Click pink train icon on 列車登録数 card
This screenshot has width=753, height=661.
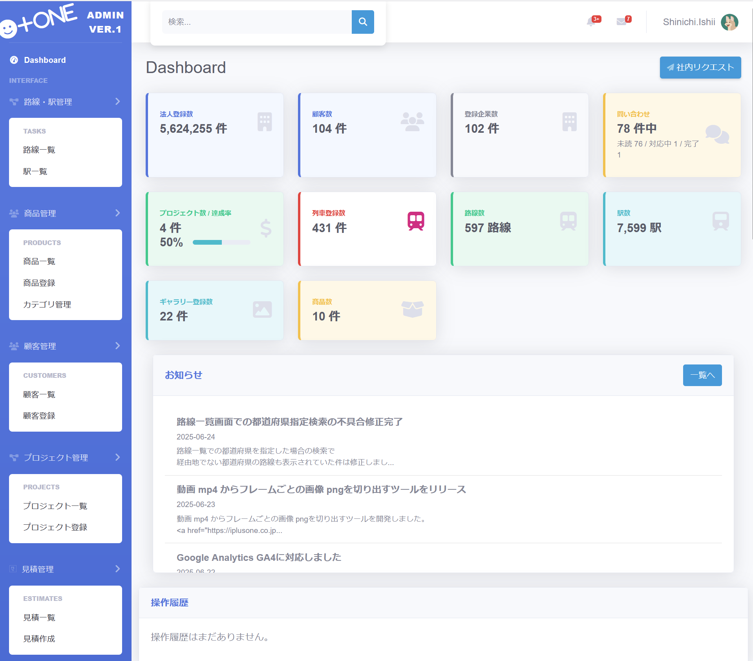(x=416, y=221)
